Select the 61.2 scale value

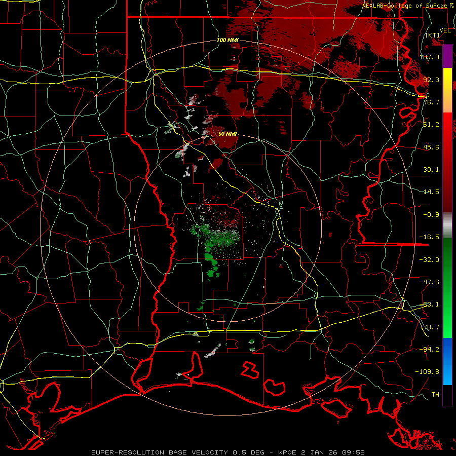[x=431, y=125]
